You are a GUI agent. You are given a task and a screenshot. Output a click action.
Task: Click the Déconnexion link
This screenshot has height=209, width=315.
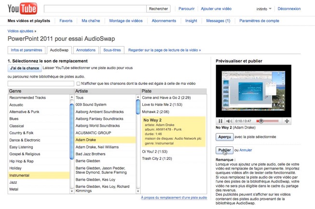[289, 9]
